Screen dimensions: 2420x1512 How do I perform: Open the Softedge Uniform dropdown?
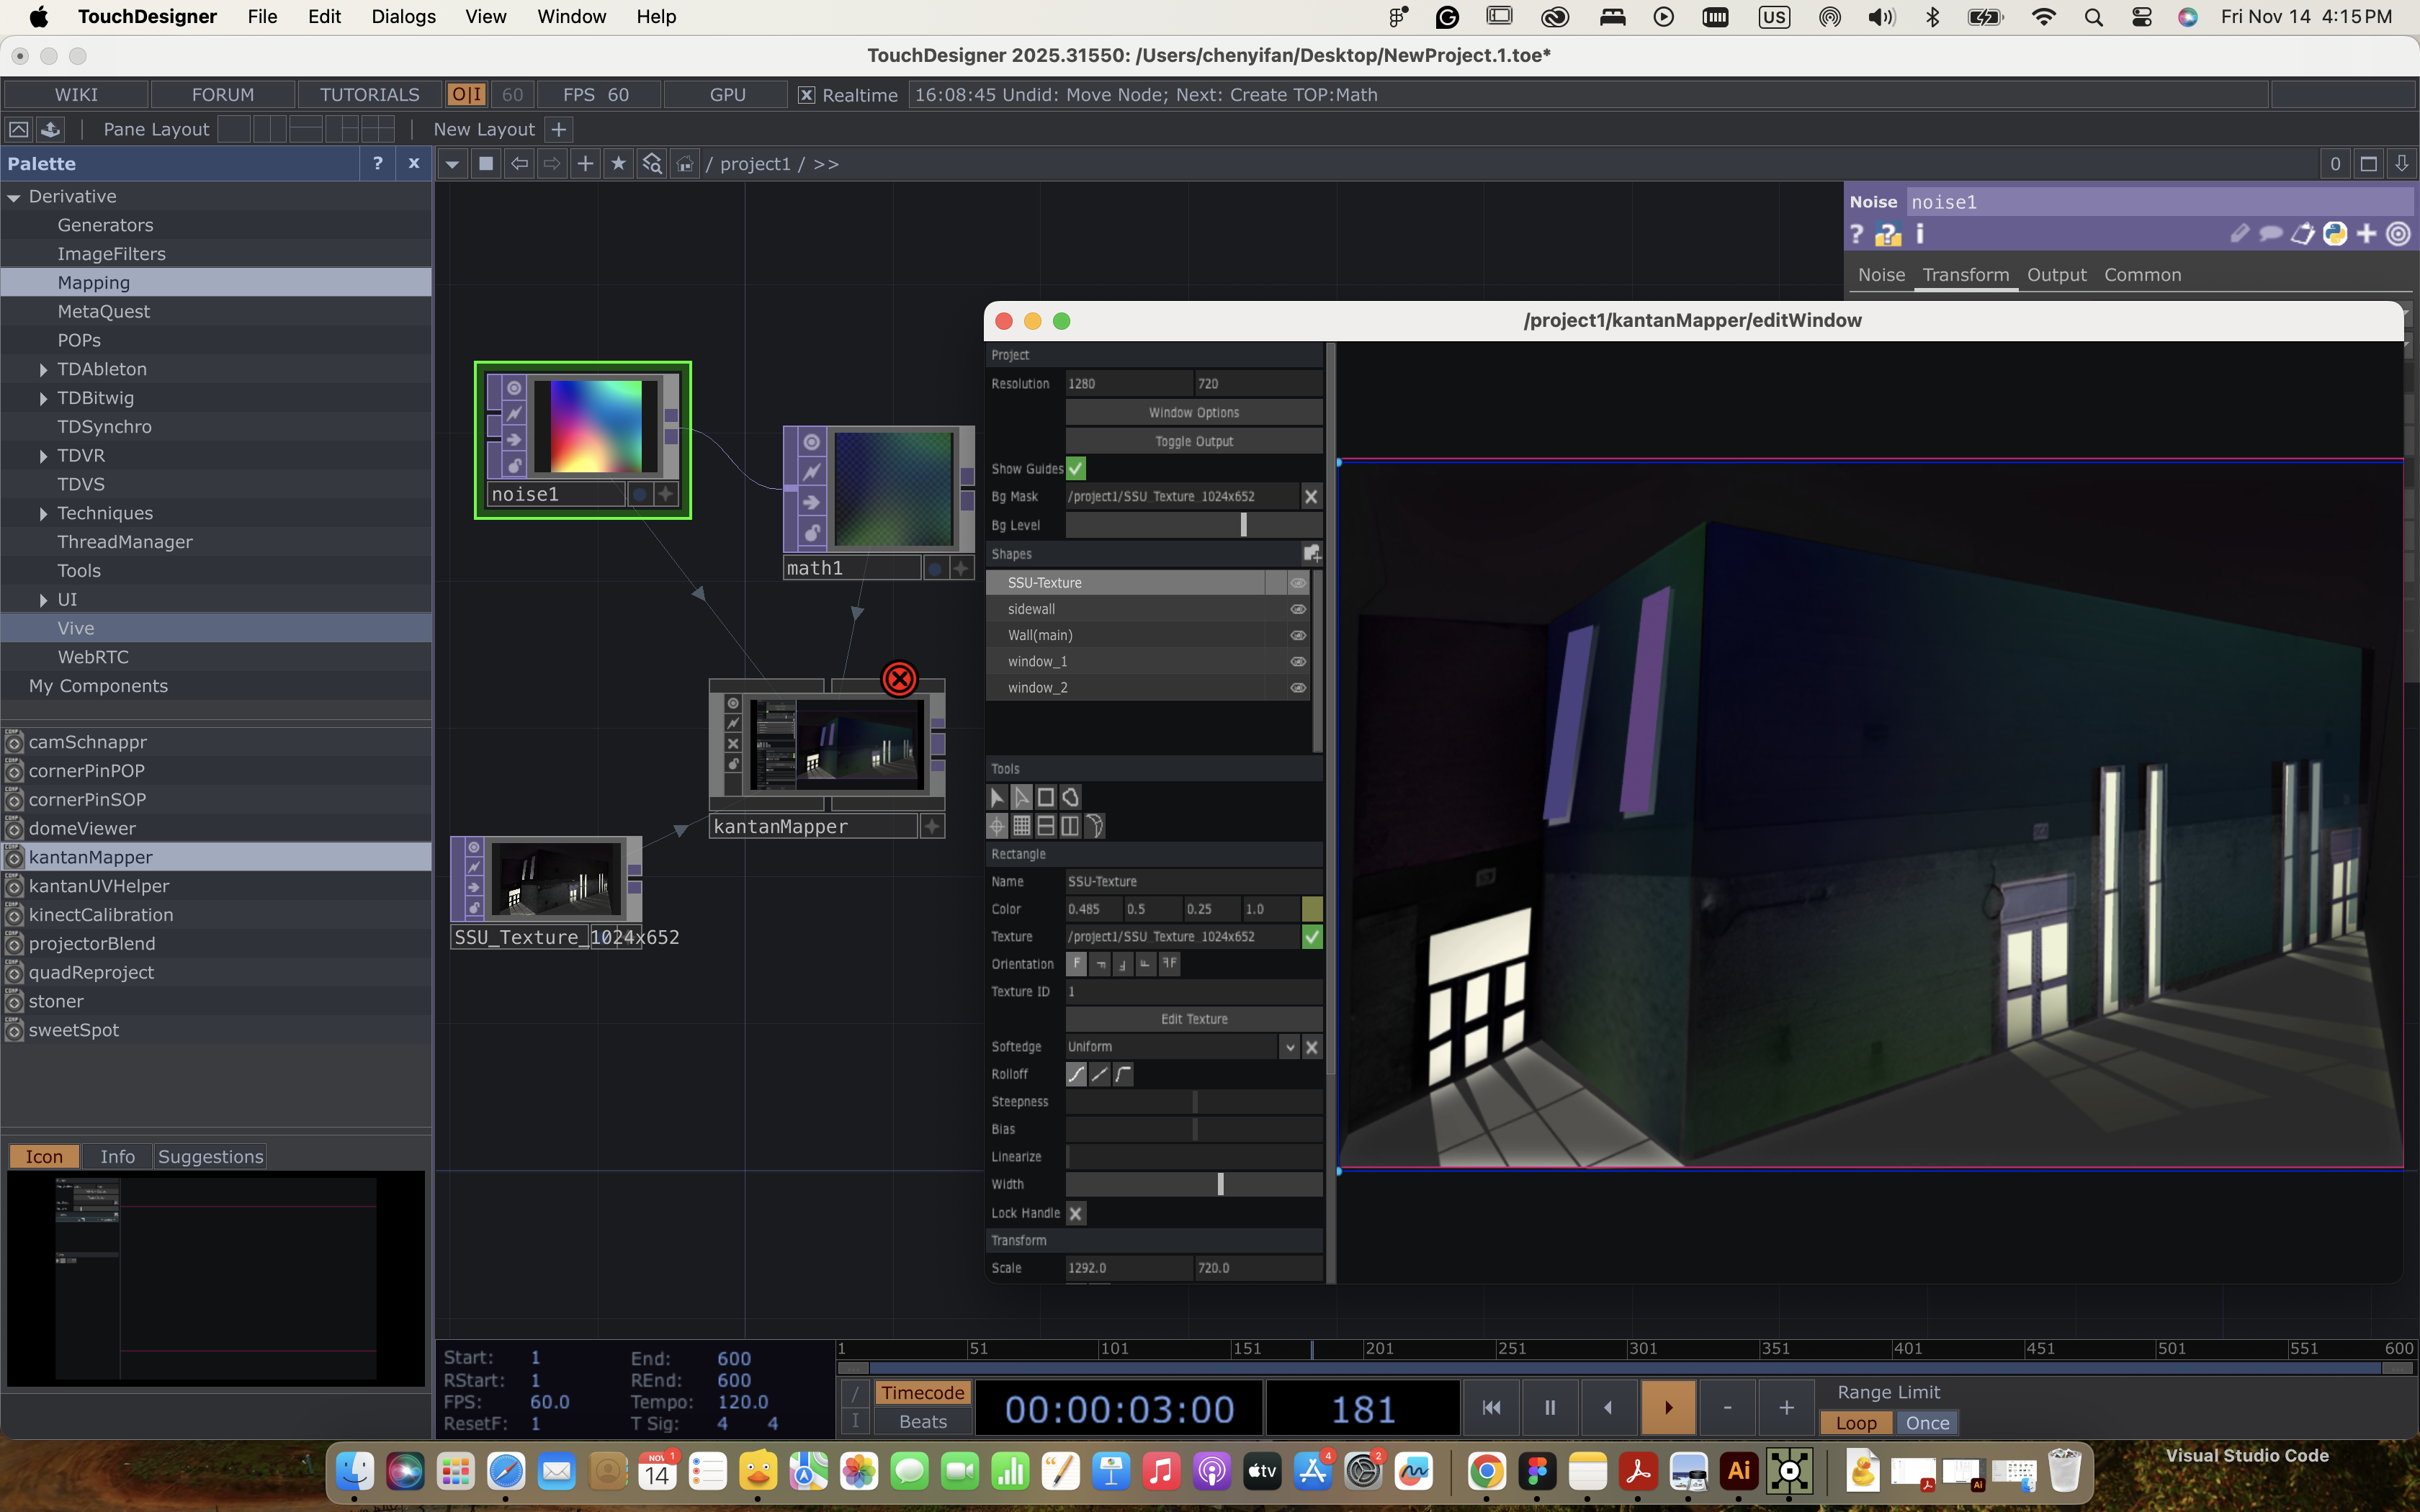coord(1289,1047)
